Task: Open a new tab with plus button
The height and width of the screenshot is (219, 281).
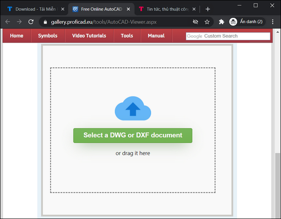Action: [x=208, y=9]
